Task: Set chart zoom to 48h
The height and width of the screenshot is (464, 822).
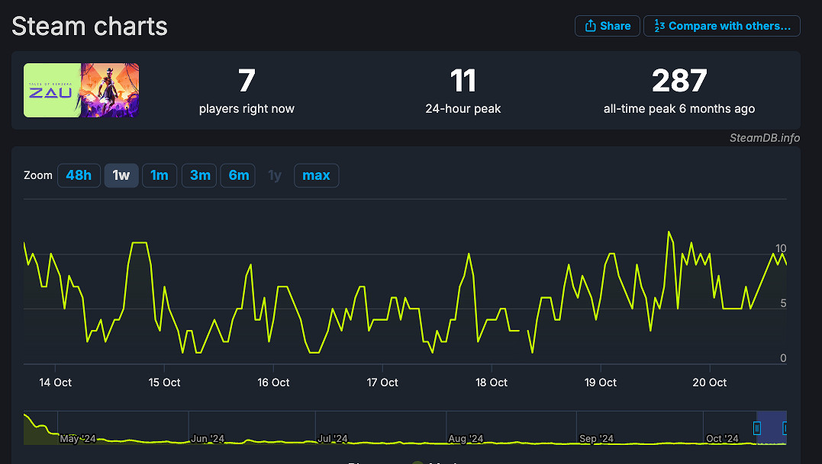Action: tap(79, 175)
